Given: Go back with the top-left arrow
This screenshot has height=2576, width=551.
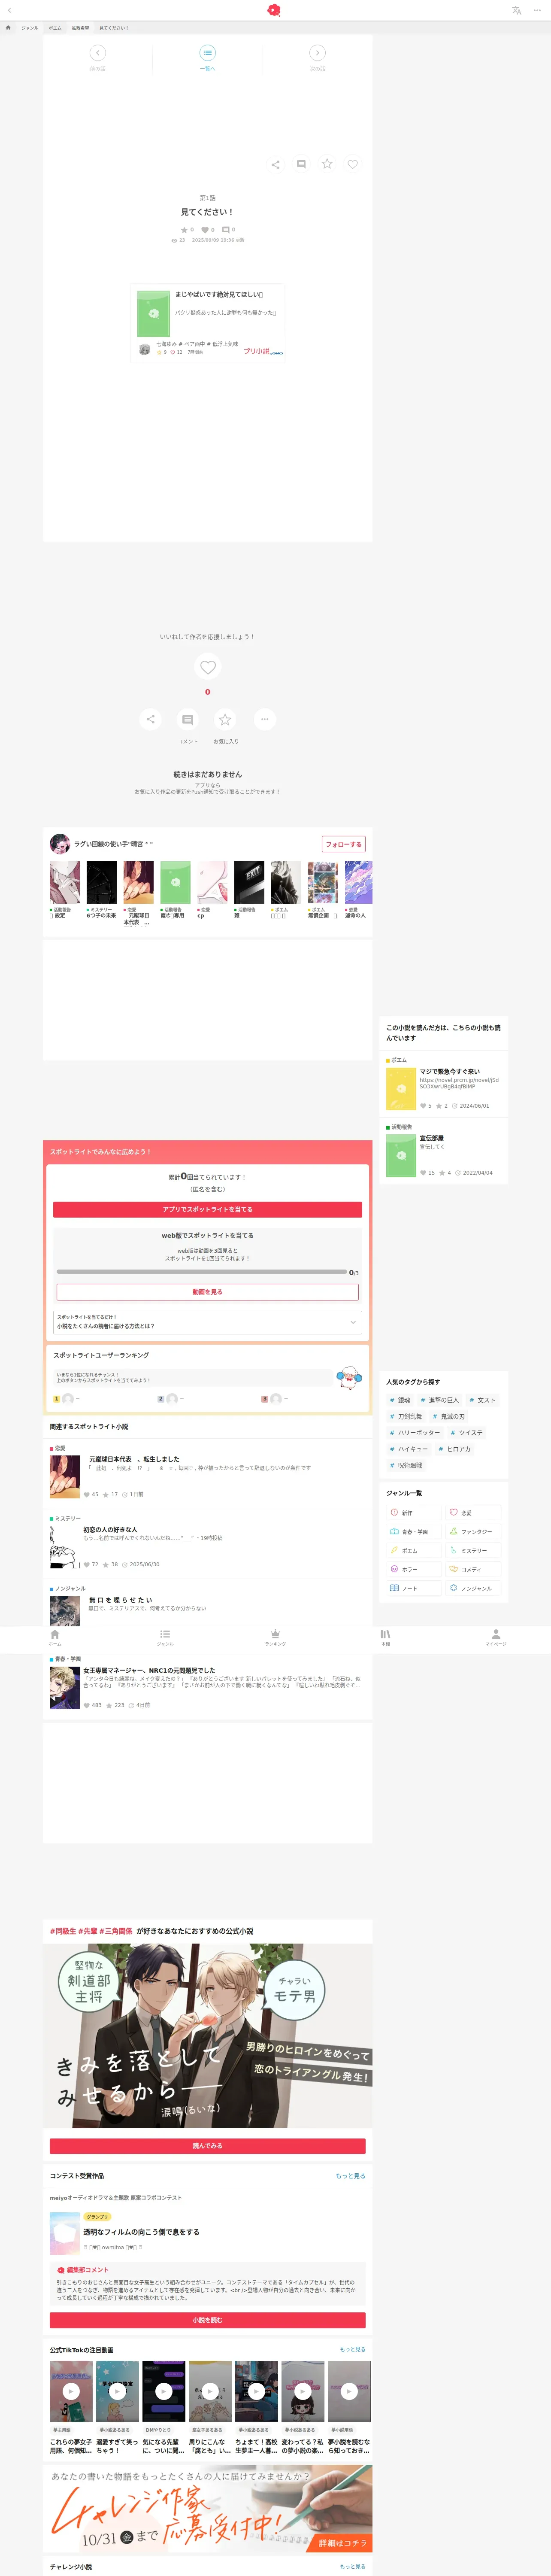Looking at the screenshot, I should coord(9,10).
